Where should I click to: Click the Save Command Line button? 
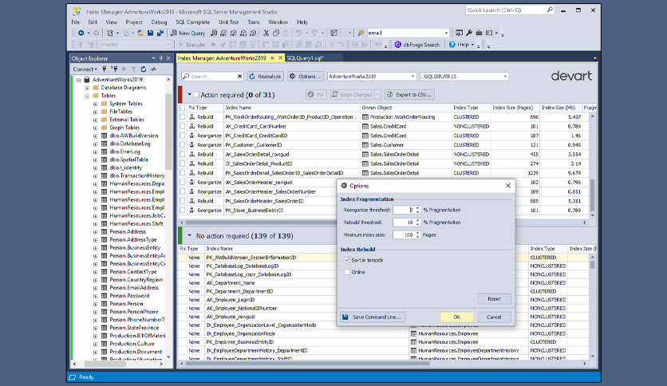click(373, 317)
